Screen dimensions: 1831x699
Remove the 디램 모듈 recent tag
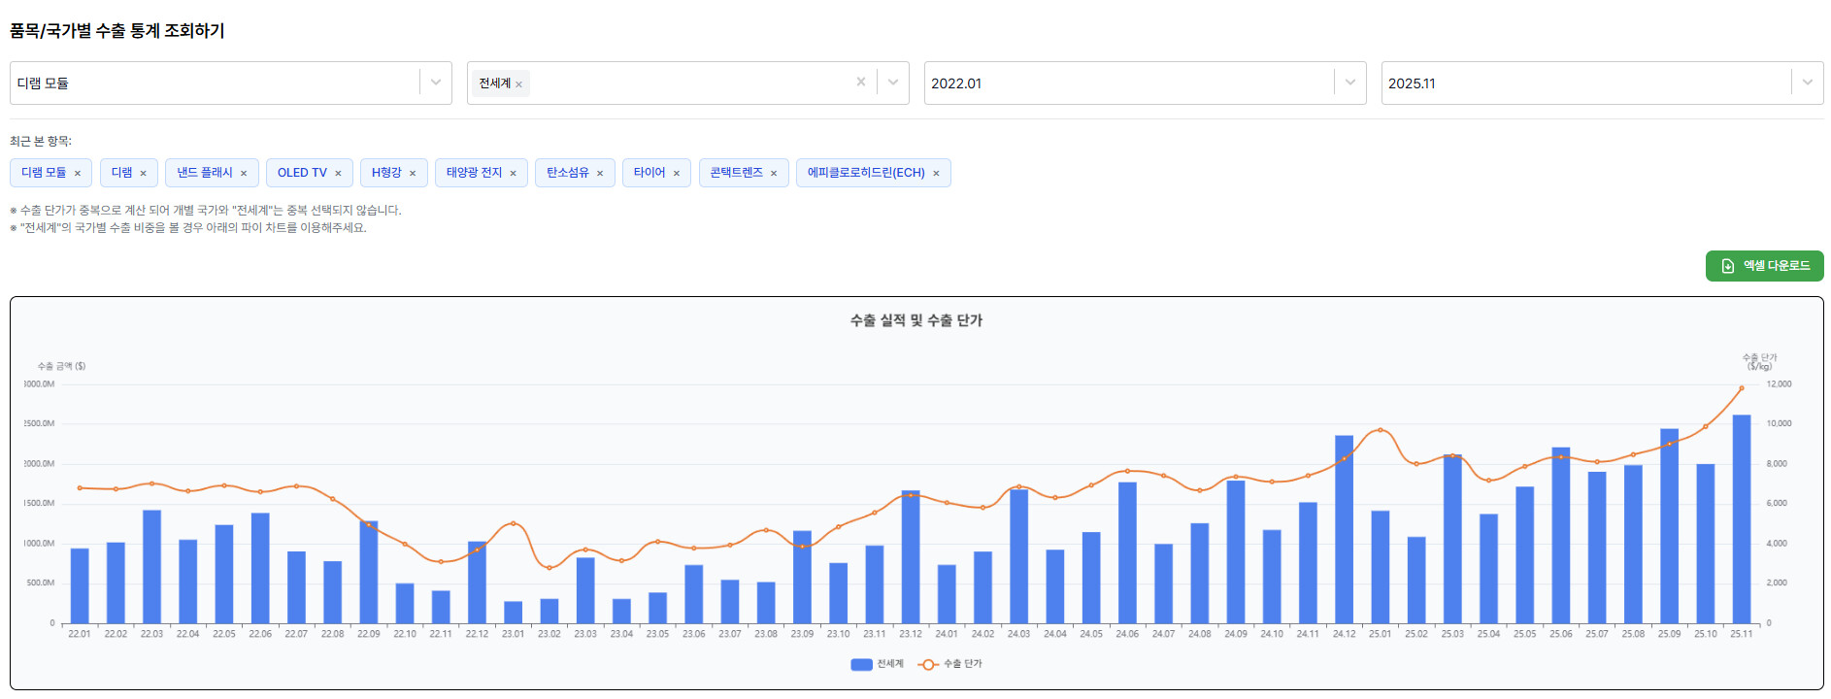(x=78, y=174)
